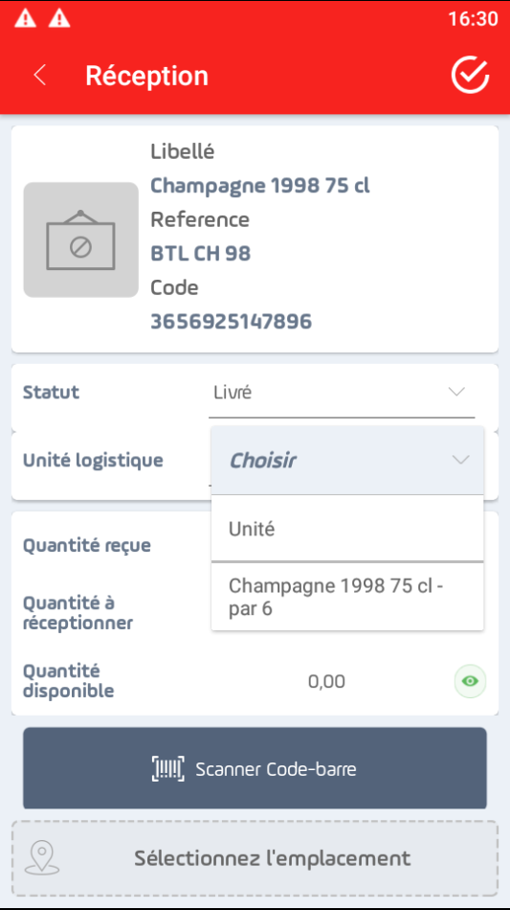This screenshot has width=510, height=910.
Task: Tap the Scanner Code-barre button
Action: coord(255,768)
